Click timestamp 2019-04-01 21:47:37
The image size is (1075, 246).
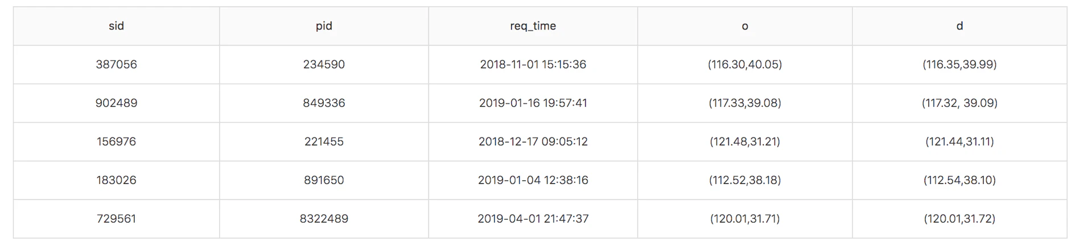pos(533,219)
